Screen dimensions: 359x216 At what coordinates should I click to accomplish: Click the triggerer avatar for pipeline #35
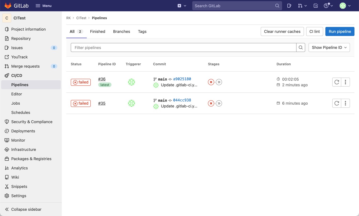click(132, 103)
